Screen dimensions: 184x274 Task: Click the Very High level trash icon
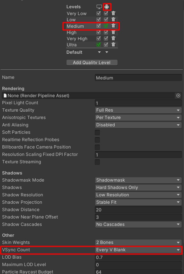click(x=113, y=38)
